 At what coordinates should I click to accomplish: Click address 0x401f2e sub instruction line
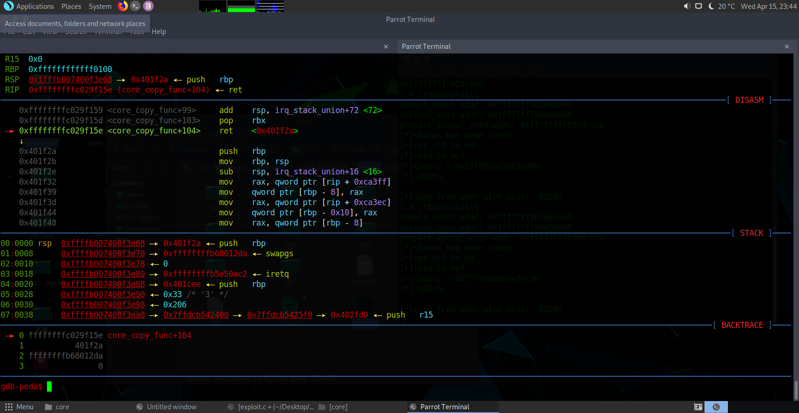[x=200, y=172]
